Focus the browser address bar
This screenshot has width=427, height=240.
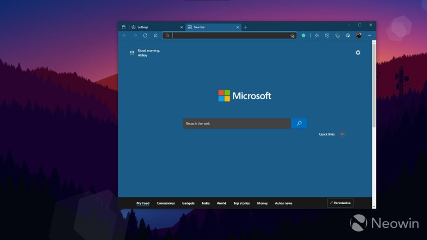[x=229, y=35]
